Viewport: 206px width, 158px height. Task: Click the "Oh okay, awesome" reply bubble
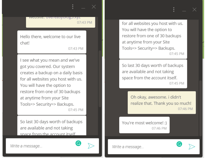click(x=162, y=102)
